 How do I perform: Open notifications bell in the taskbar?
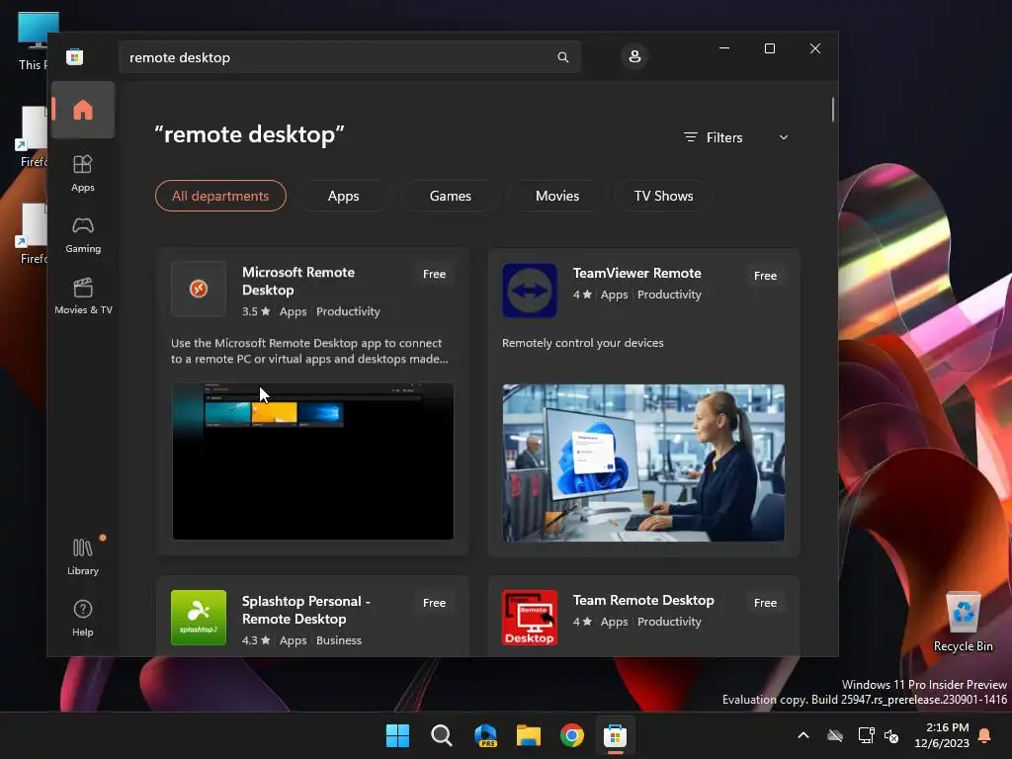[x=985, y=735]
